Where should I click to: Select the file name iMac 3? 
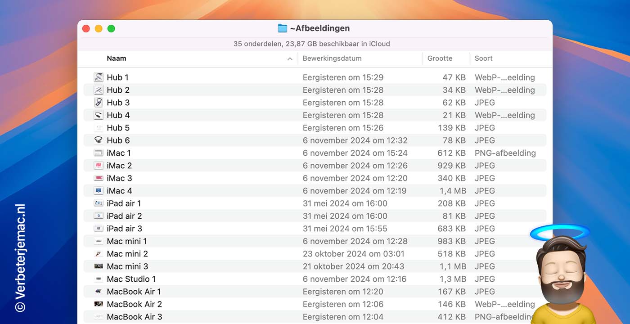click(x=119, y=178)
